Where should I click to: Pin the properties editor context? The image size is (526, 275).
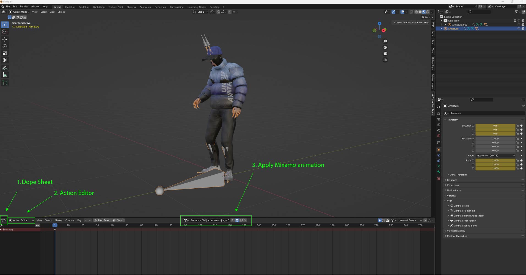click(523, 106)
